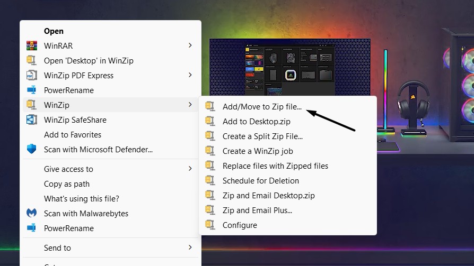
Task: Select Copy as path
Action: click(111, 184)
